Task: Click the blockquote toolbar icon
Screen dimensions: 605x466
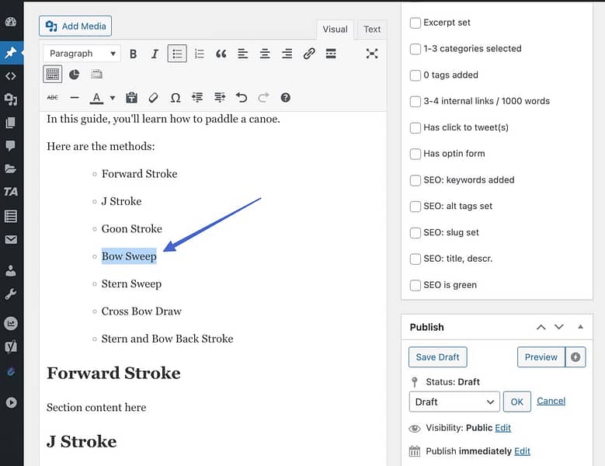Action: [221, 54]
